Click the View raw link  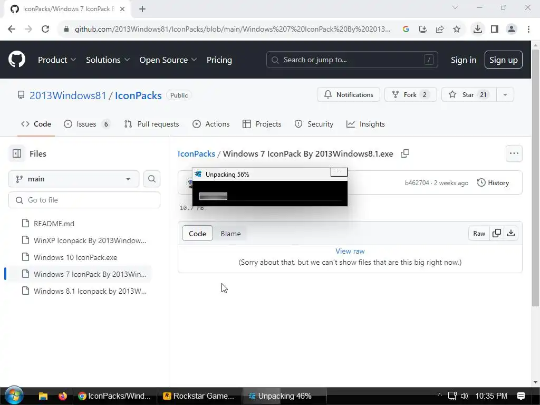click(x=350, y=251)
